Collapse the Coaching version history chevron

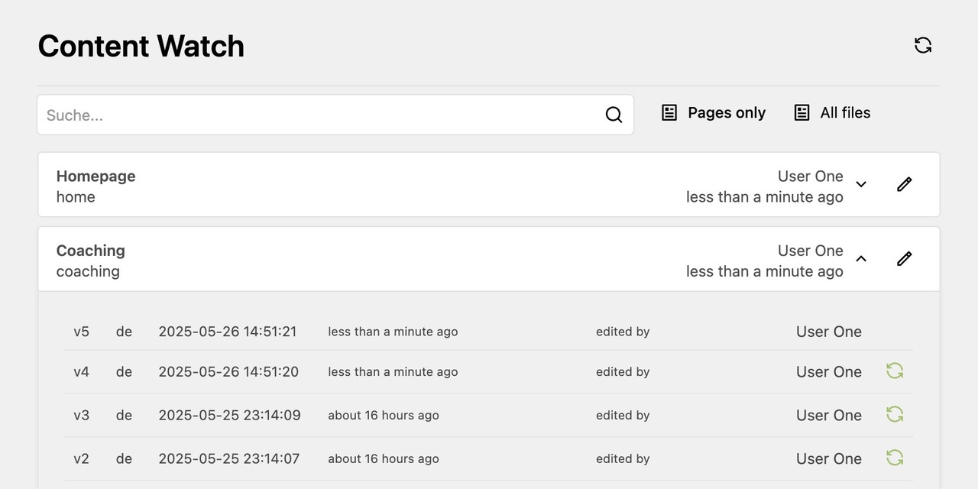pyautogui.click(x=861, y=258)
